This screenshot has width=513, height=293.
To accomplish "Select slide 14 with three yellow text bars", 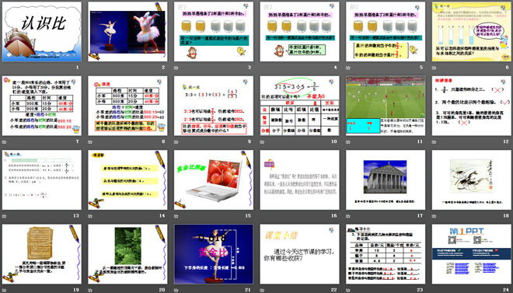I will point(127,180).
